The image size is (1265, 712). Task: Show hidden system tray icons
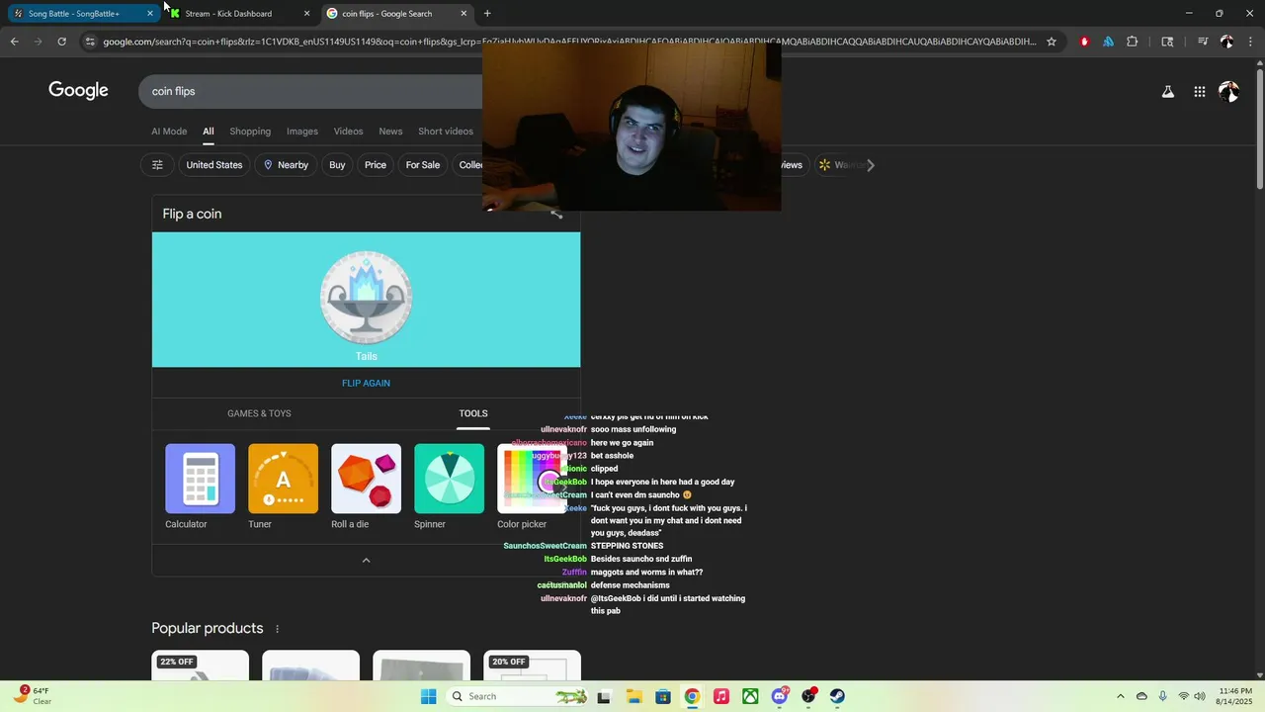1120,696
